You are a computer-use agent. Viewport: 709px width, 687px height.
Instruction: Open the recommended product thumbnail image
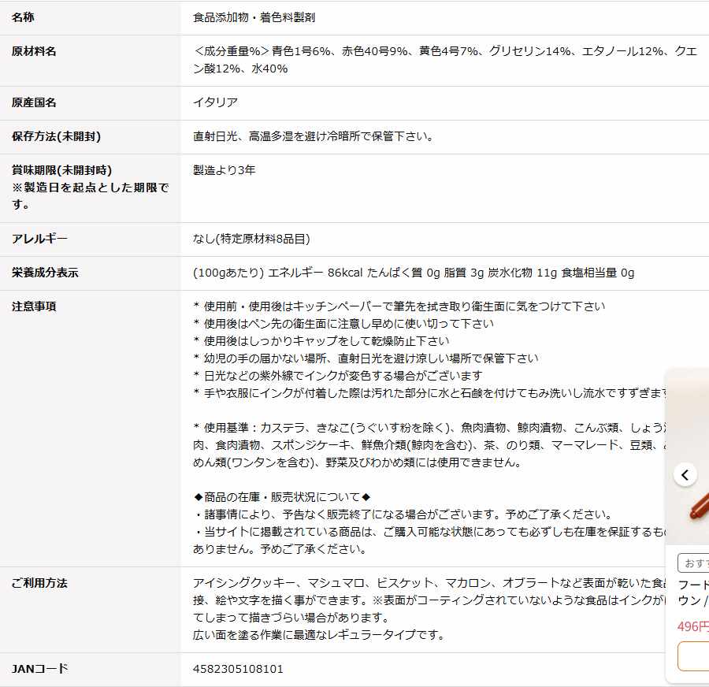click(x=689, y=457)
